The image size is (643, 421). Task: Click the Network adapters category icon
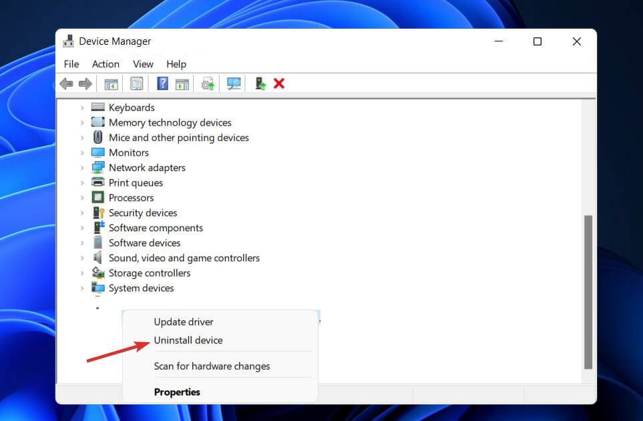coord(97,167)
